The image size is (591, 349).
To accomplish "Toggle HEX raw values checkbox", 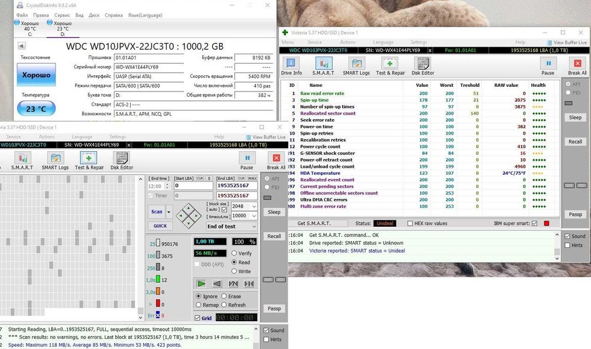I will tap(410, 223).
